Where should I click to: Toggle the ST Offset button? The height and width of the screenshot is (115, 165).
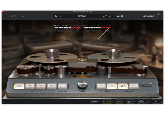[107, 101]
